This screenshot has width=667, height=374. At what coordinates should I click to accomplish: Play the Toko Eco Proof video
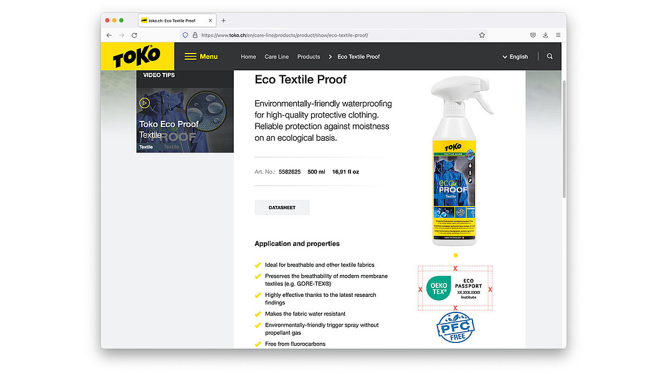tap(145, 103)
